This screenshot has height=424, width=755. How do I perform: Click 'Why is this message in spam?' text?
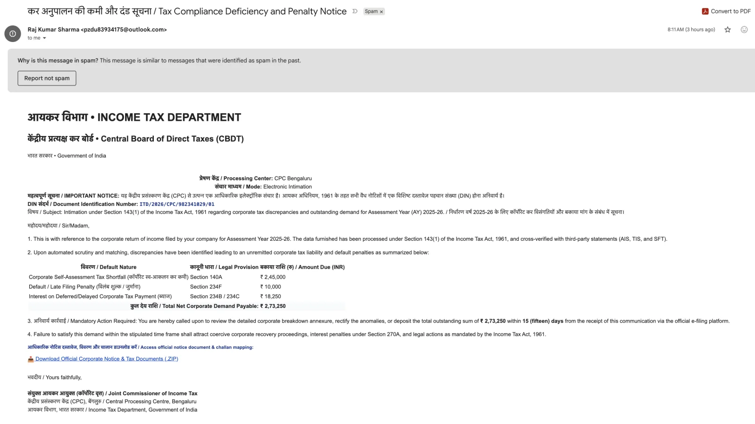[x=58, y=60]
